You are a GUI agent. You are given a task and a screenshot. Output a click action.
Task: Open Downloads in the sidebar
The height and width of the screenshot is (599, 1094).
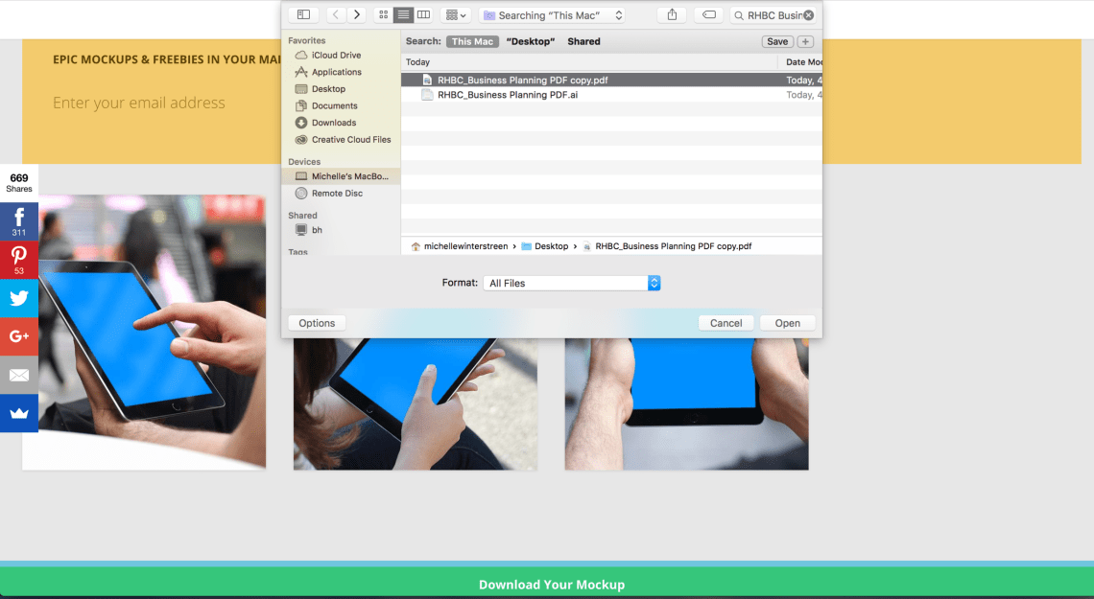pyautogui.click(x=333, y=123)
